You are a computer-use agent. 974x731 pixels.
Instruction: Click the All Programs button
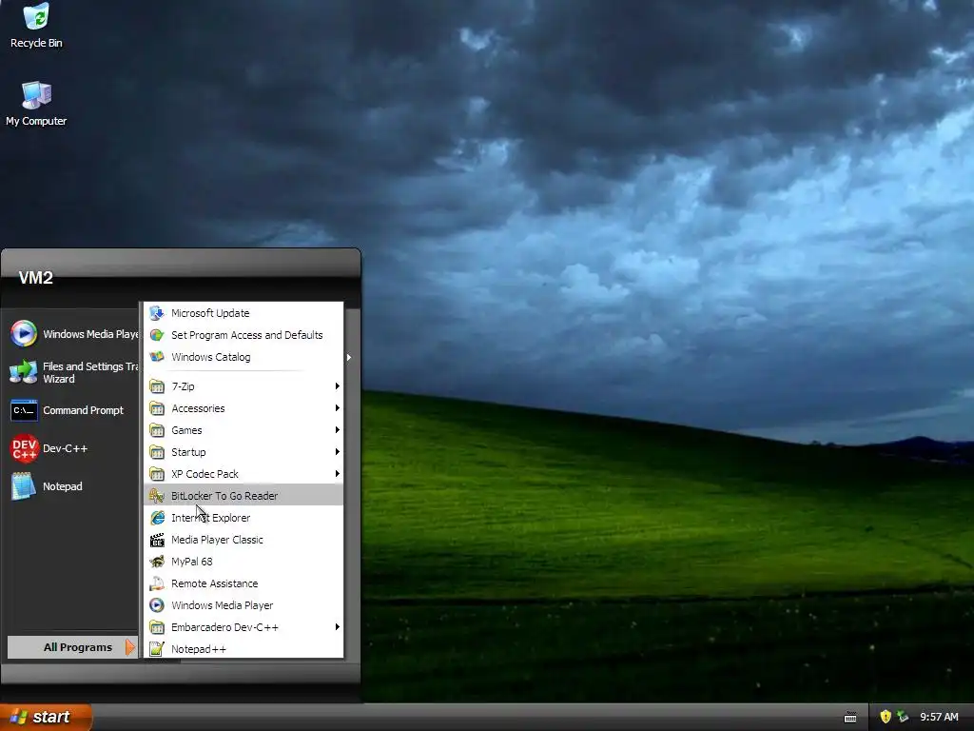(x=72, y=647)
